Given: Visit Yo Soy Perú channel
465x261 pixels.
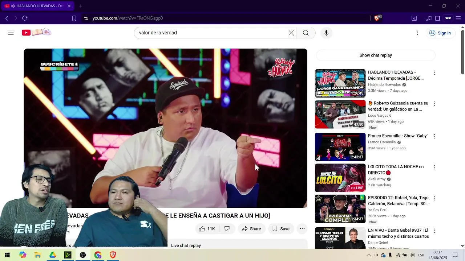Looking at the screenshot, I should click(x=378, y=210).
